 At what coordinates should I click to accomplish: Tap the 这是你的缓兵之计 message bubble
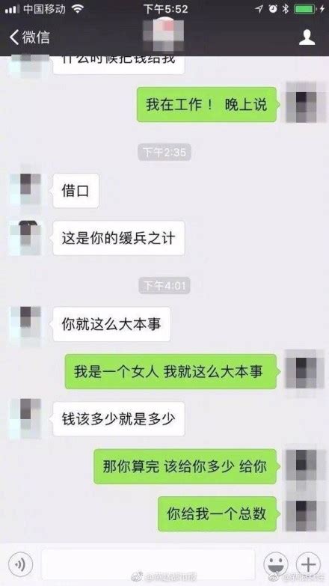pos(119,238)
